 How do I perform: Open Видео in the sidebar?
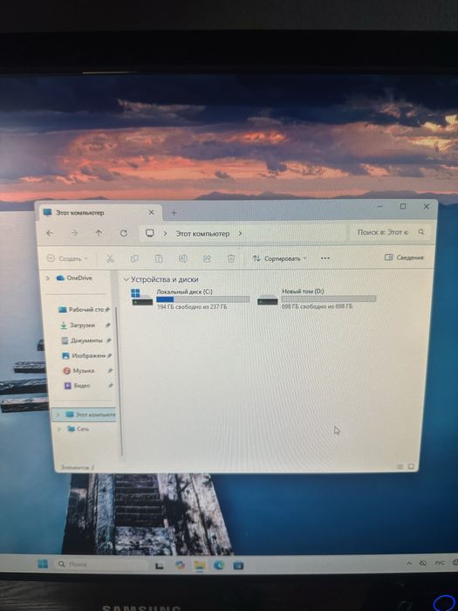tap(77, 386)
